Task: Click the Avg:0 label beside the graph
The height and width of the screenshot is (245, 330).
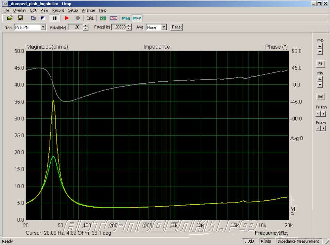Action: coord(296,138)
